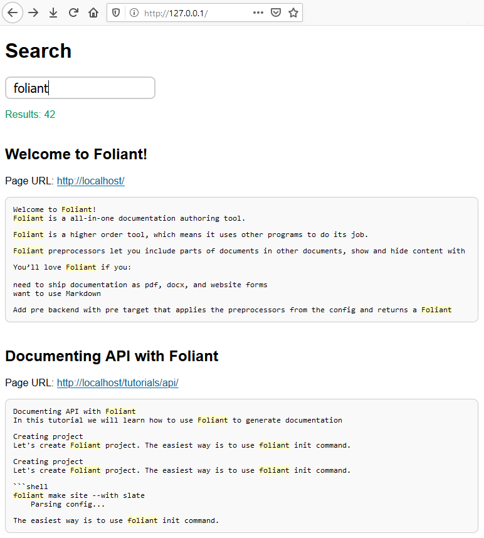This screenshot has height=538, width=484.
Task: Save the page to Pocket icon
Action: (276, 13)
